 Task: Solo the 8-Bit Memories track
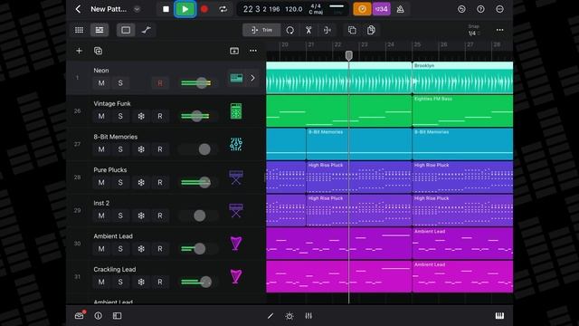click(x=120, y=149)
